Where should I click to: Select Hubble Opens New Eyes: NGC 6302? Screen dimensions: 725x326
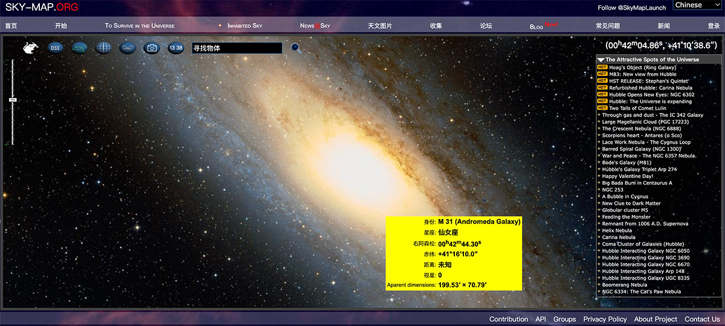[652, 95]
